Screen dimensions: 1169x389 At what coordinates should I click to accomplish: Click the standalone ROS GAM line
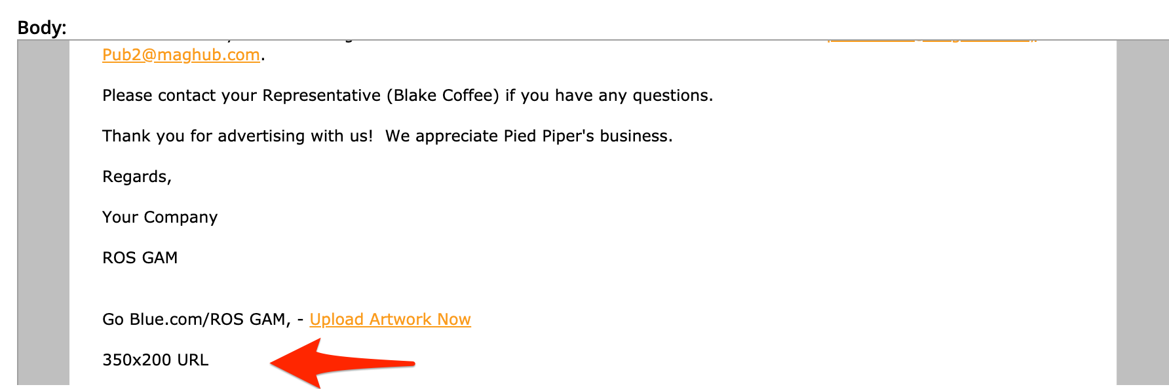click(x=140, y=258)
